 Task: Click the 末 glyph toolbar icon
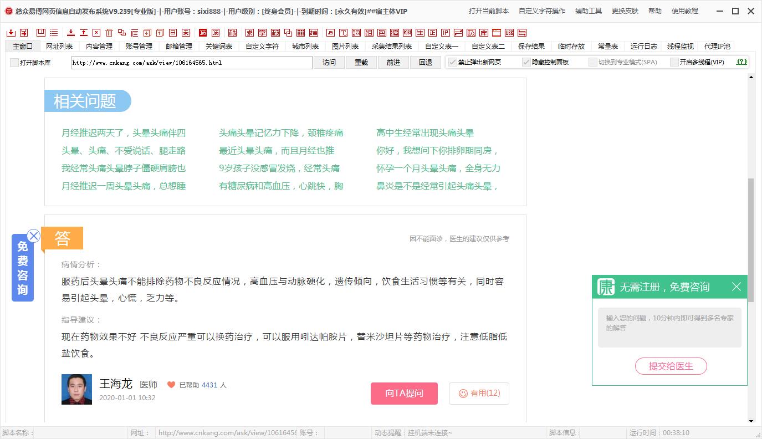click(186, 33)
